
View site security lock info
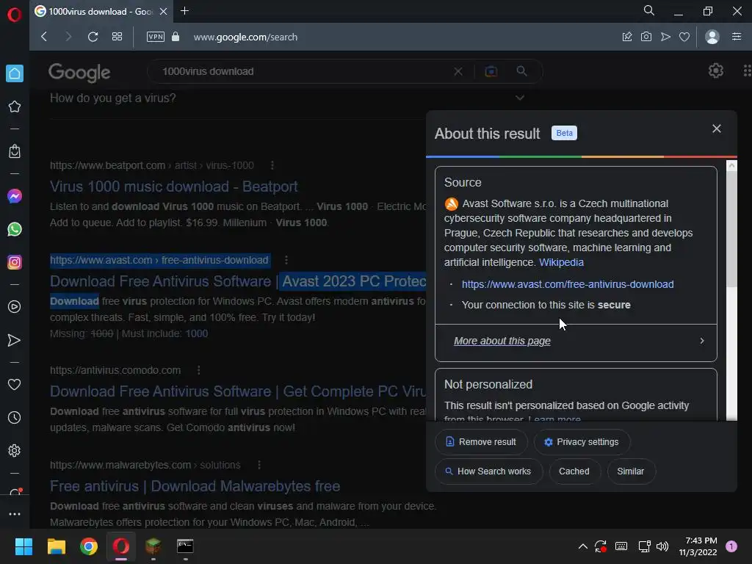pyautogui.click(x=176, y=37)
